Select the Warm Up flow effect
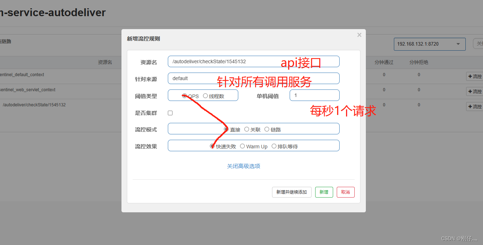Image resolution: width=483 pixels, height=245 pixels. coord(242,146)
